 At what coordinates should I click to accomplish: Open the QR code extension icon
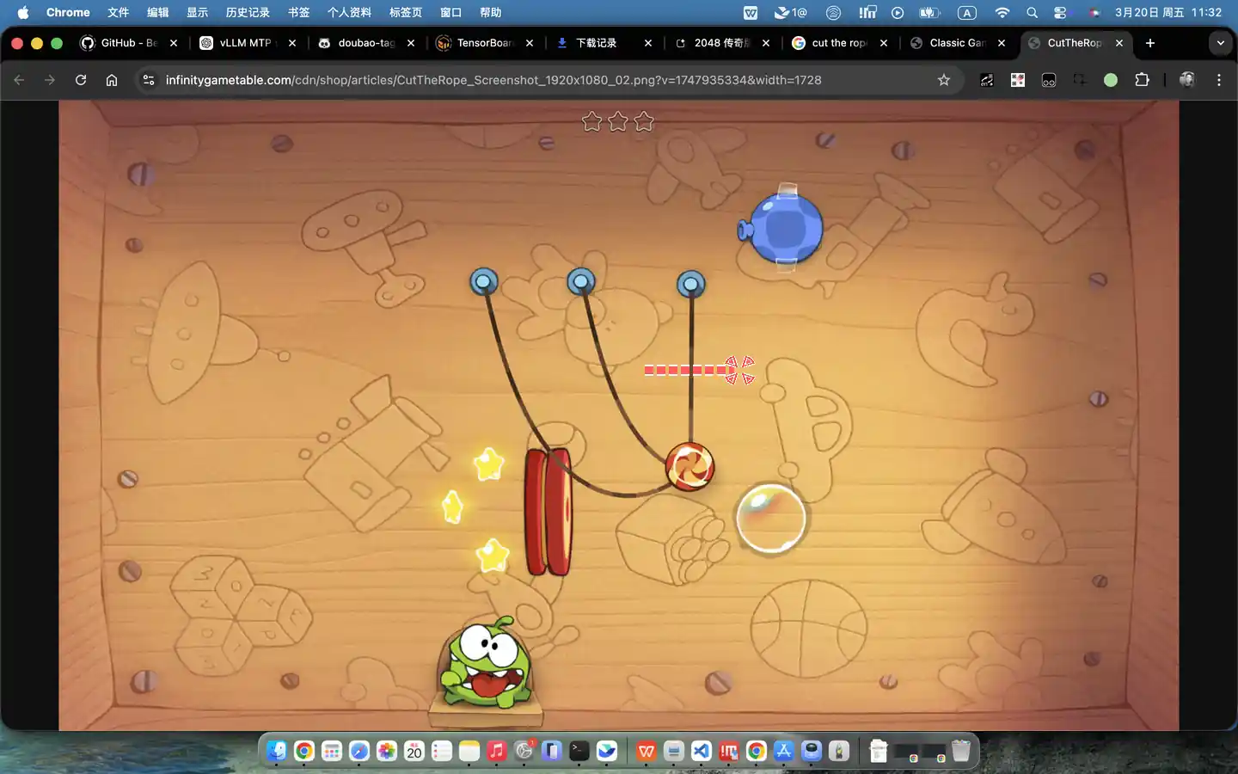[x=1018, y=80]
